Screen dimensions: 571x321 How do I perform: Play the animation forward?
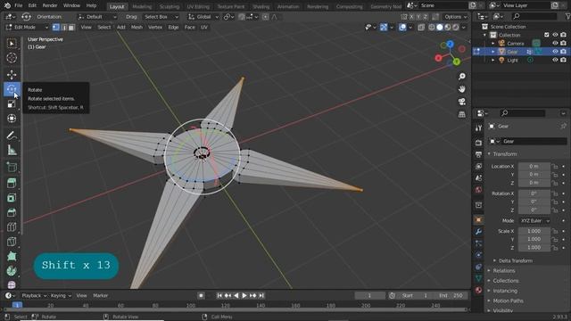coord(244,295)
